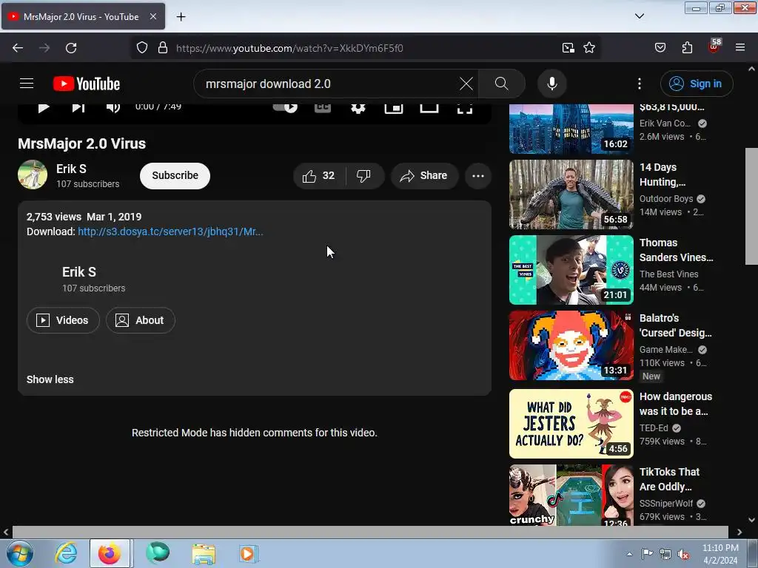
Task: Open the player settings gear
Action: tap(358, 108)
